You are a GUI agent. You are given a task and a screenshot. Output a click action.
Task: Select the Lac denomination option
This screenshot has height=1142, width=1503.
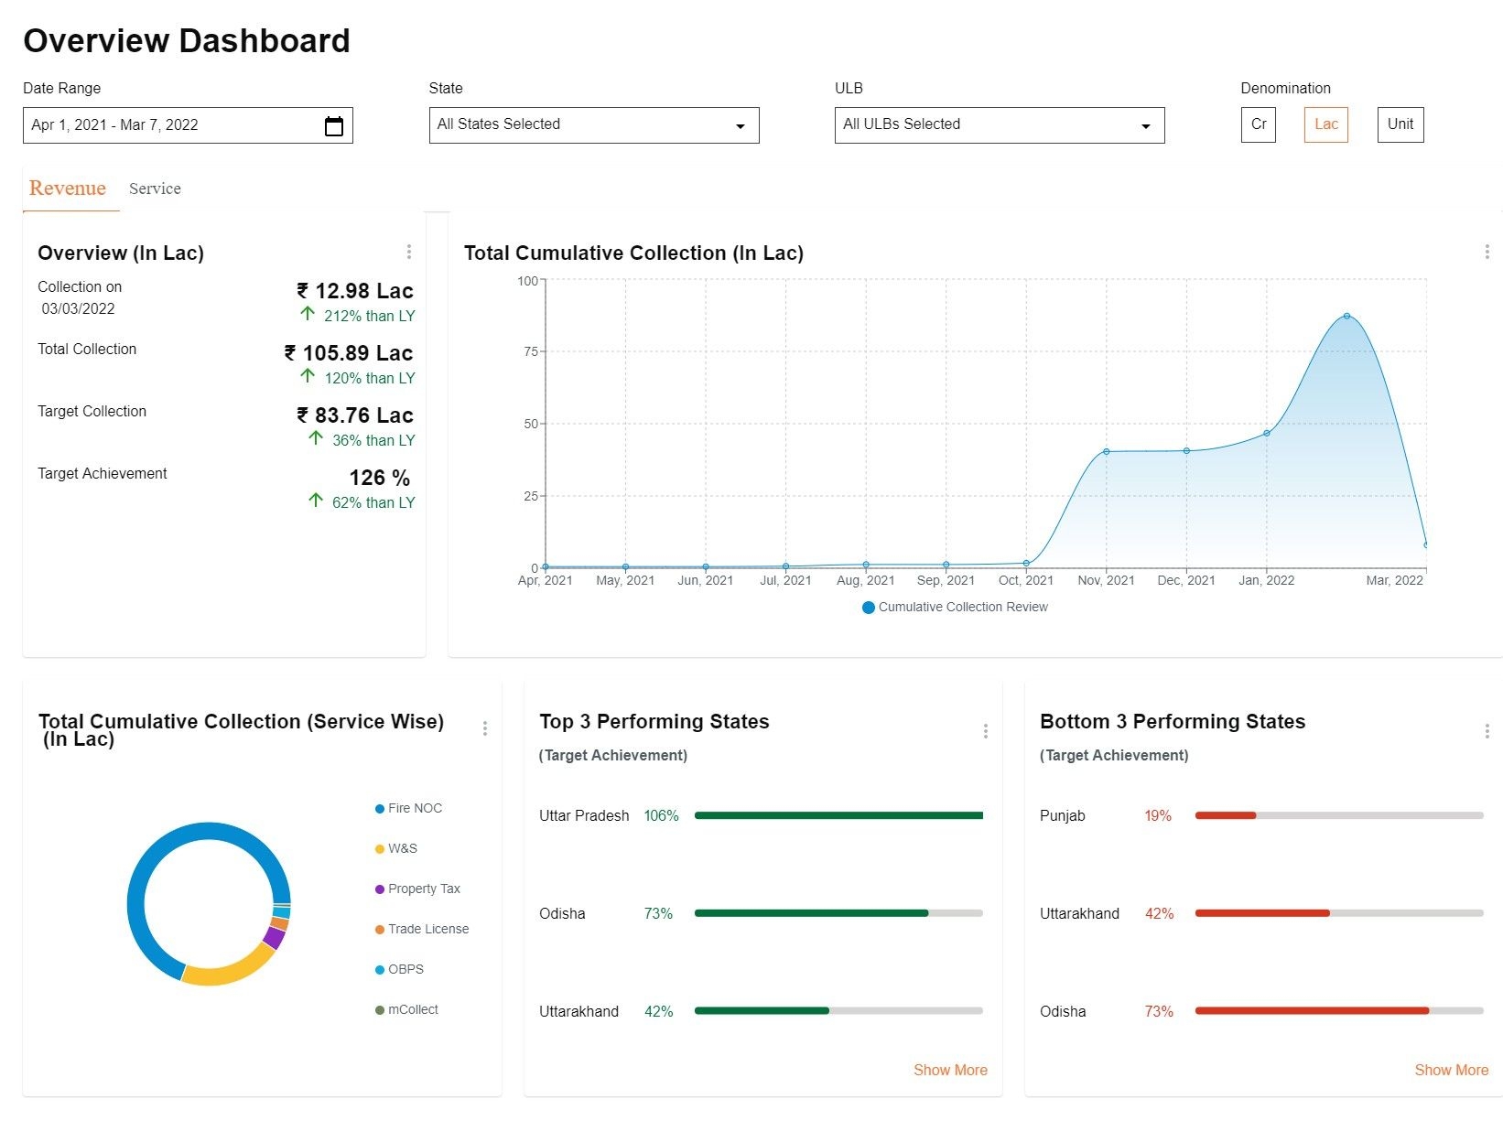click(1325, 124)
